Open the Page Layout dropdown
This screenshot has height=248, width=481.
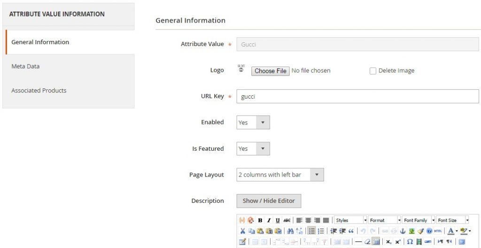coord(280,175)
